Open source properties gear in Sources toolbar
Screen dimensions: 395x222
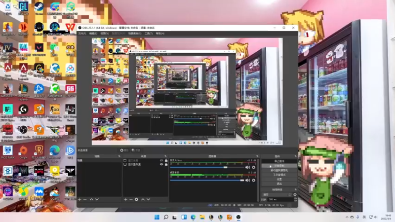(136, 199)
